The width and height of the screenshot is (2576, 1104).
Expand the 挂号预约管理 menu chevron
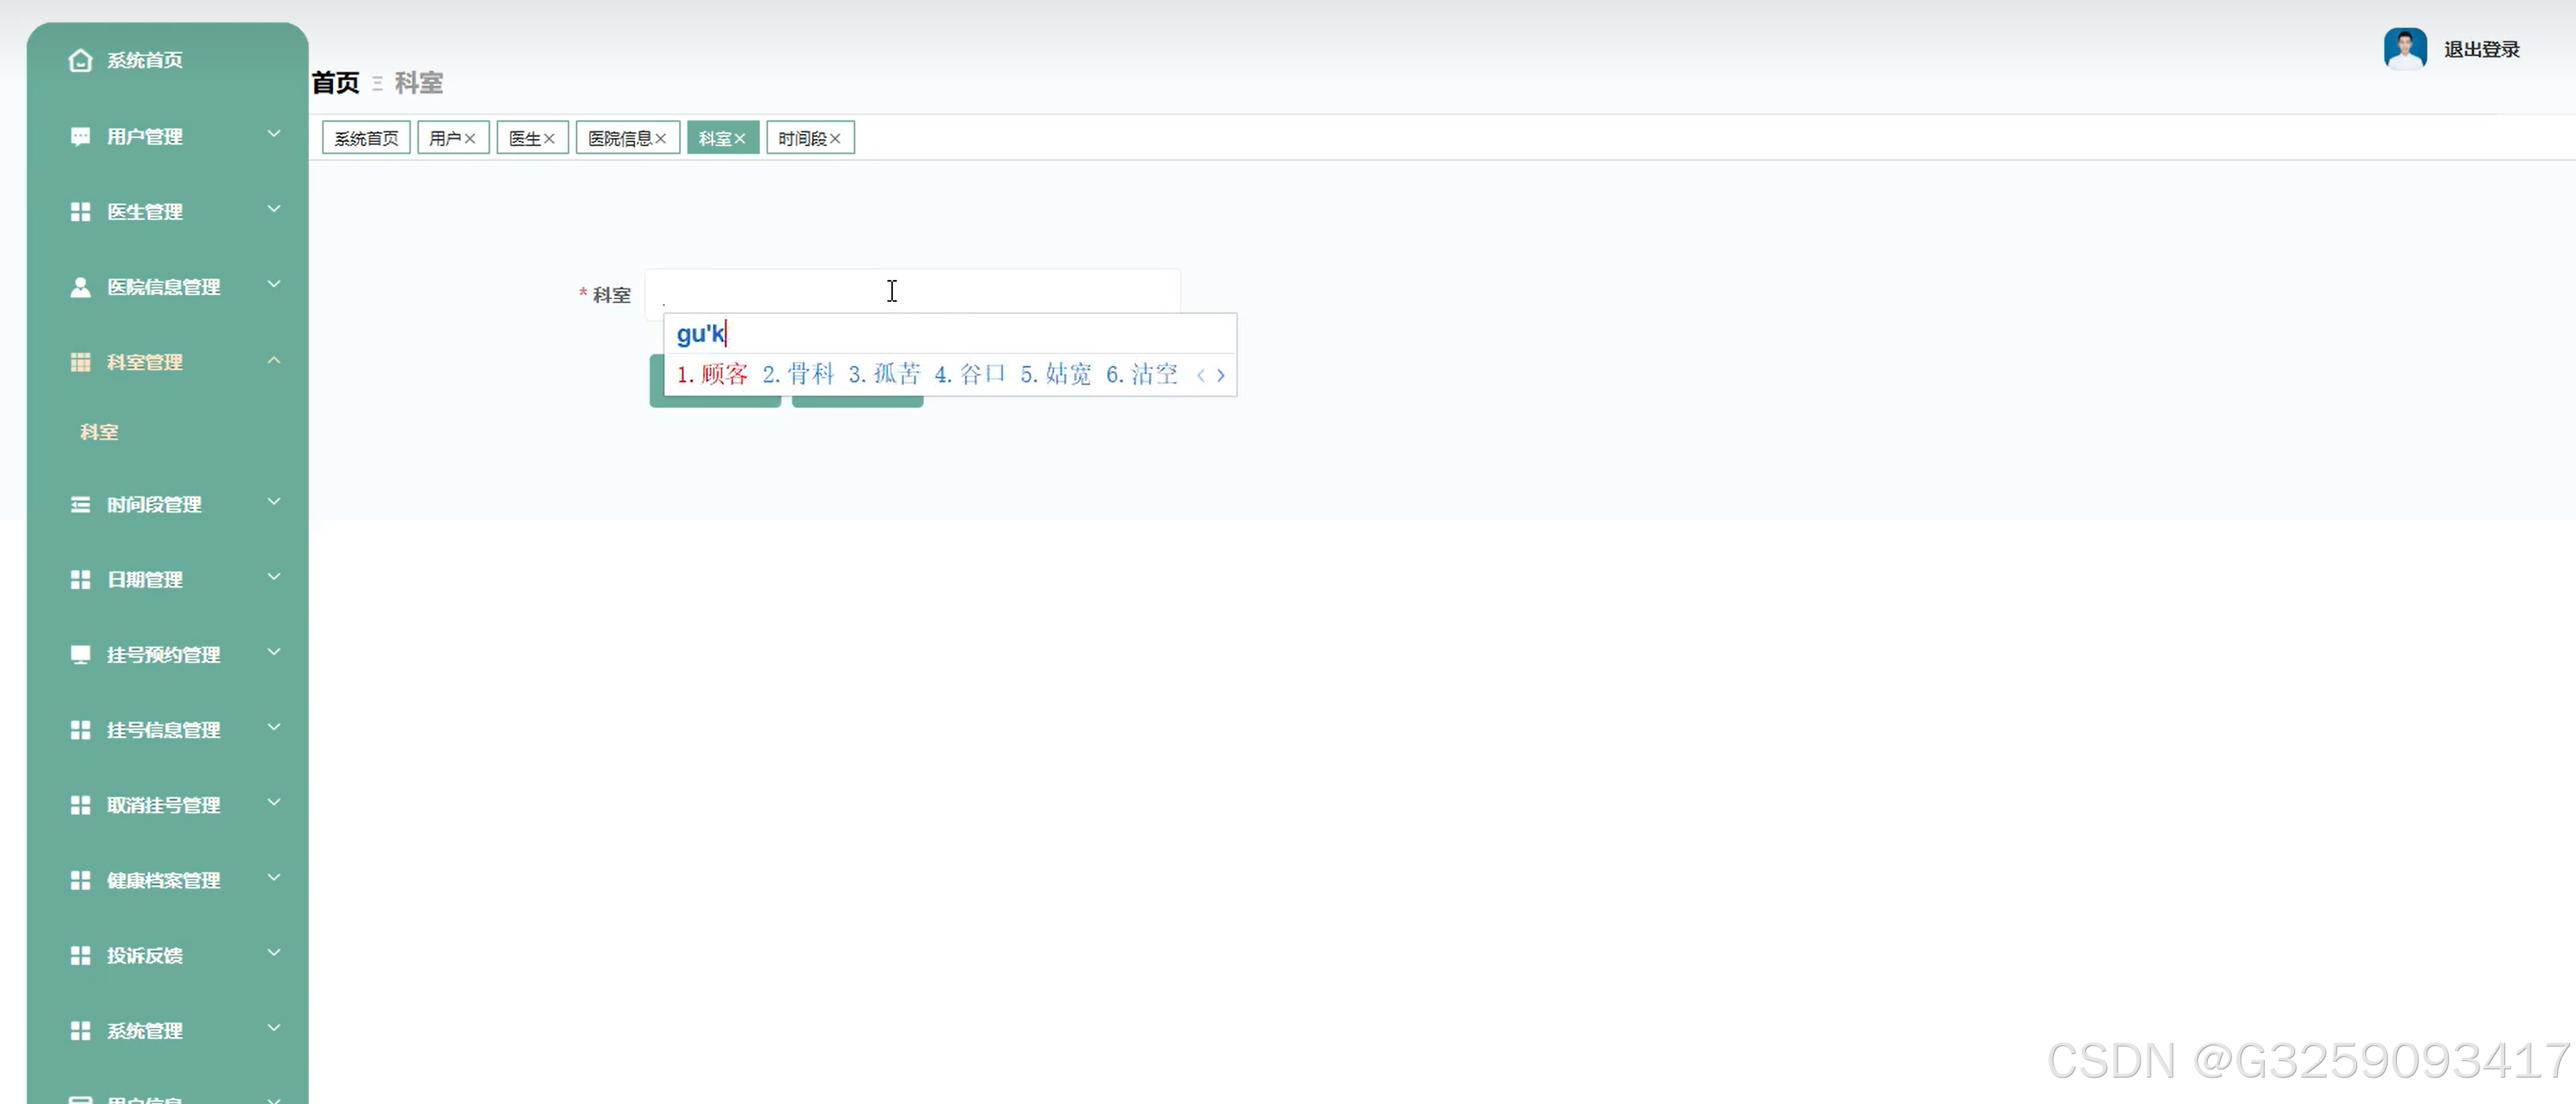click(274, 652)
